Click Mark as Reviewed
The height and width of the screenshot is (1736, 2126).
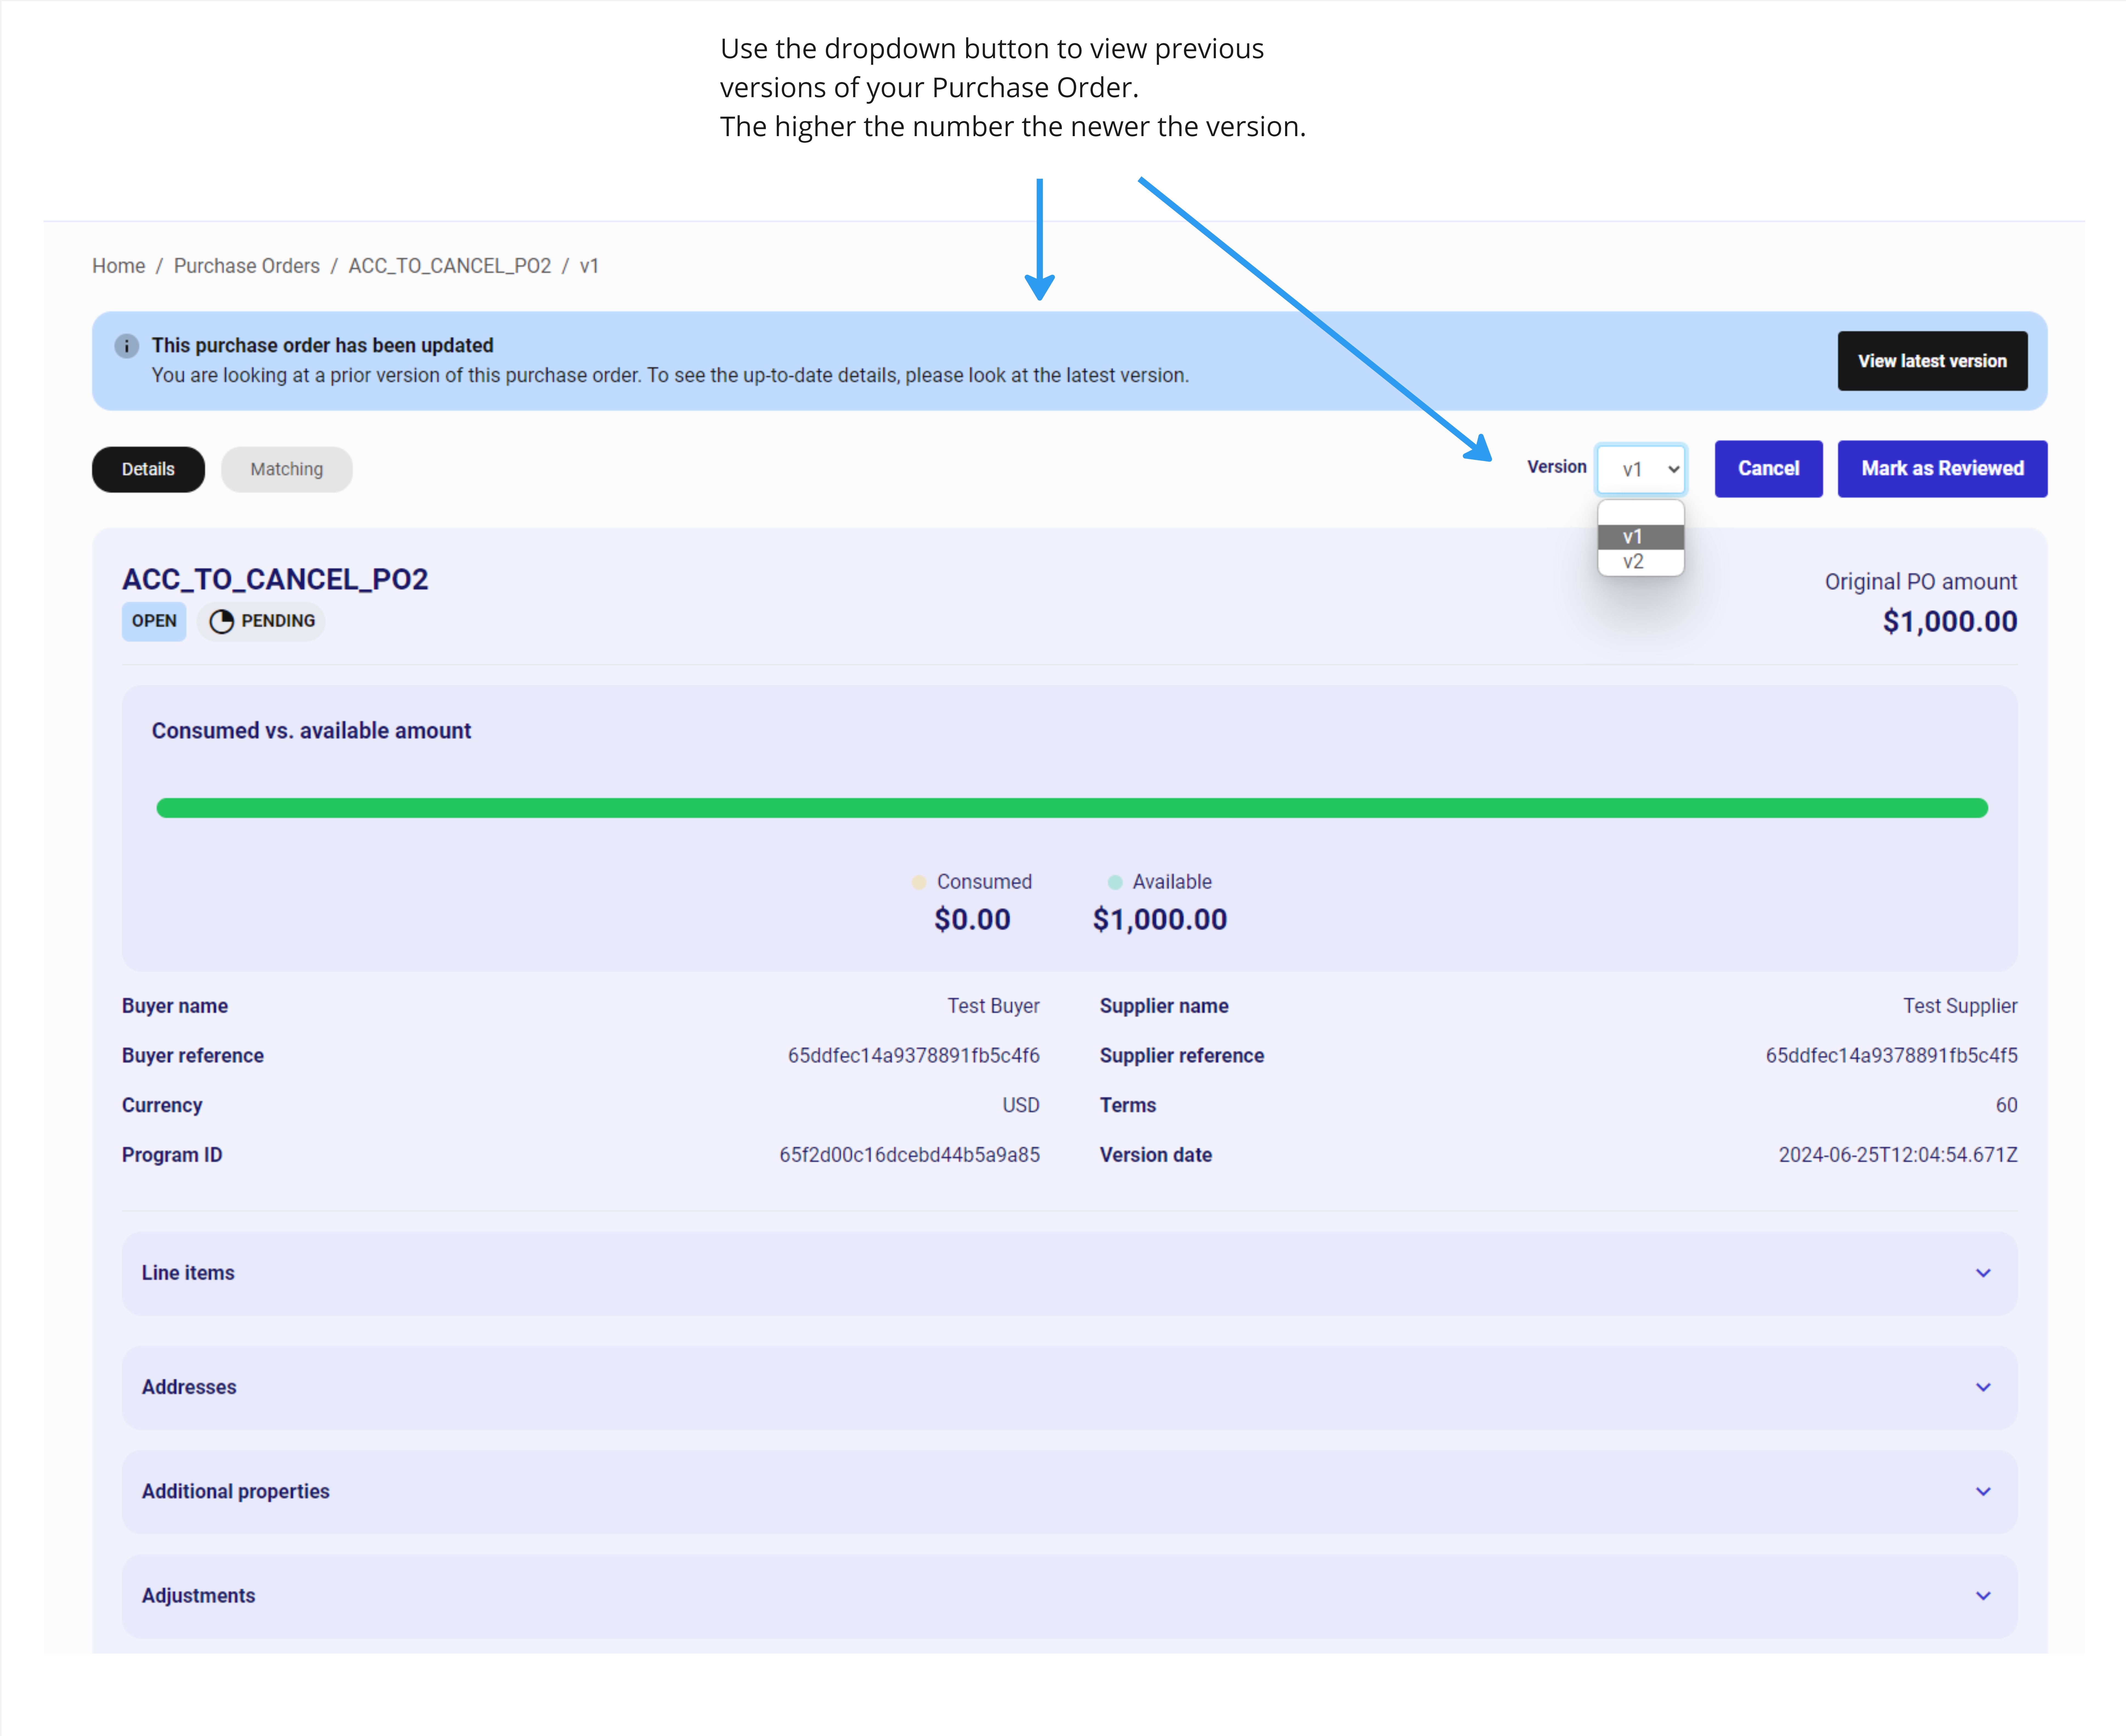tap(1941, 468)
